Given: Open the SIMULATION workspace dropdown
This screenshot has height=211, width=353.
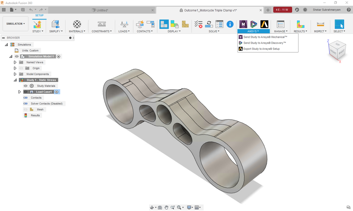Looking at the screenshot, I should click(x=16, y=24).
